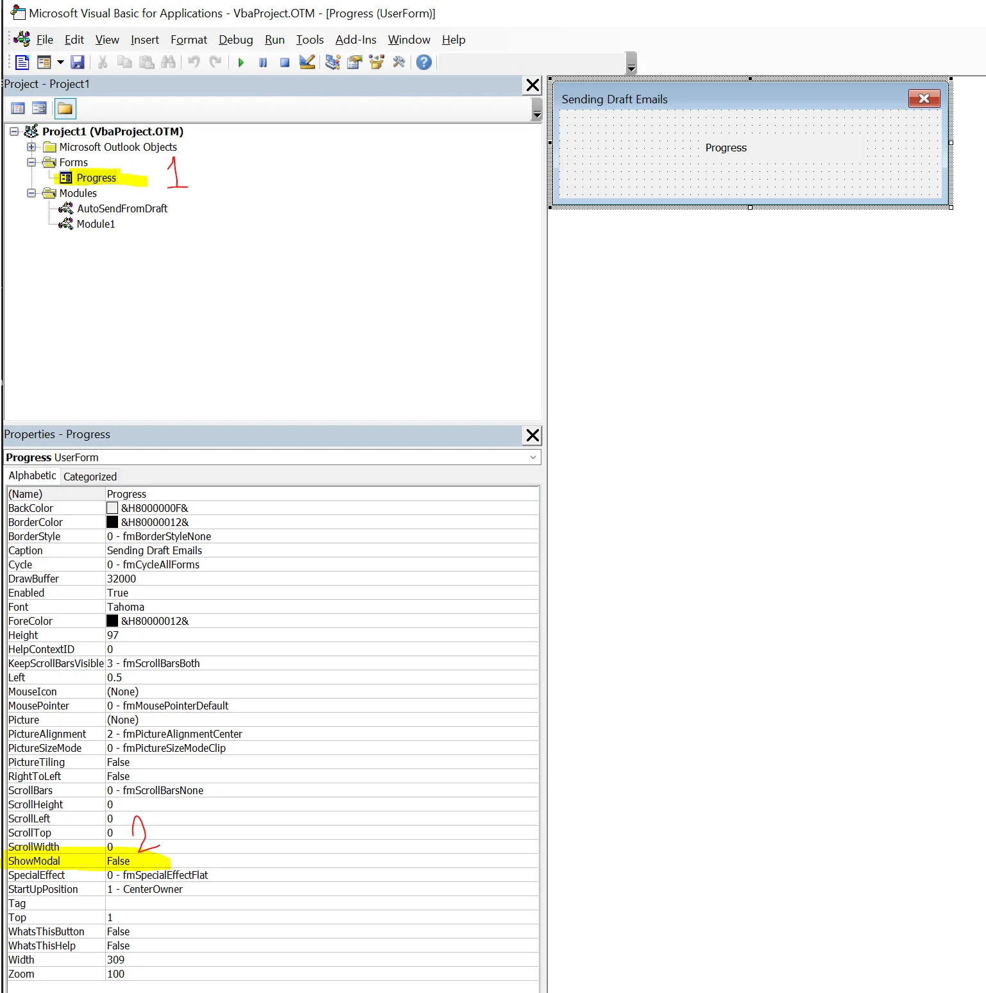Close the Project - Project1 panel
Image resolution: width=986 pixels, height=993 pixels.
point(532,85)
